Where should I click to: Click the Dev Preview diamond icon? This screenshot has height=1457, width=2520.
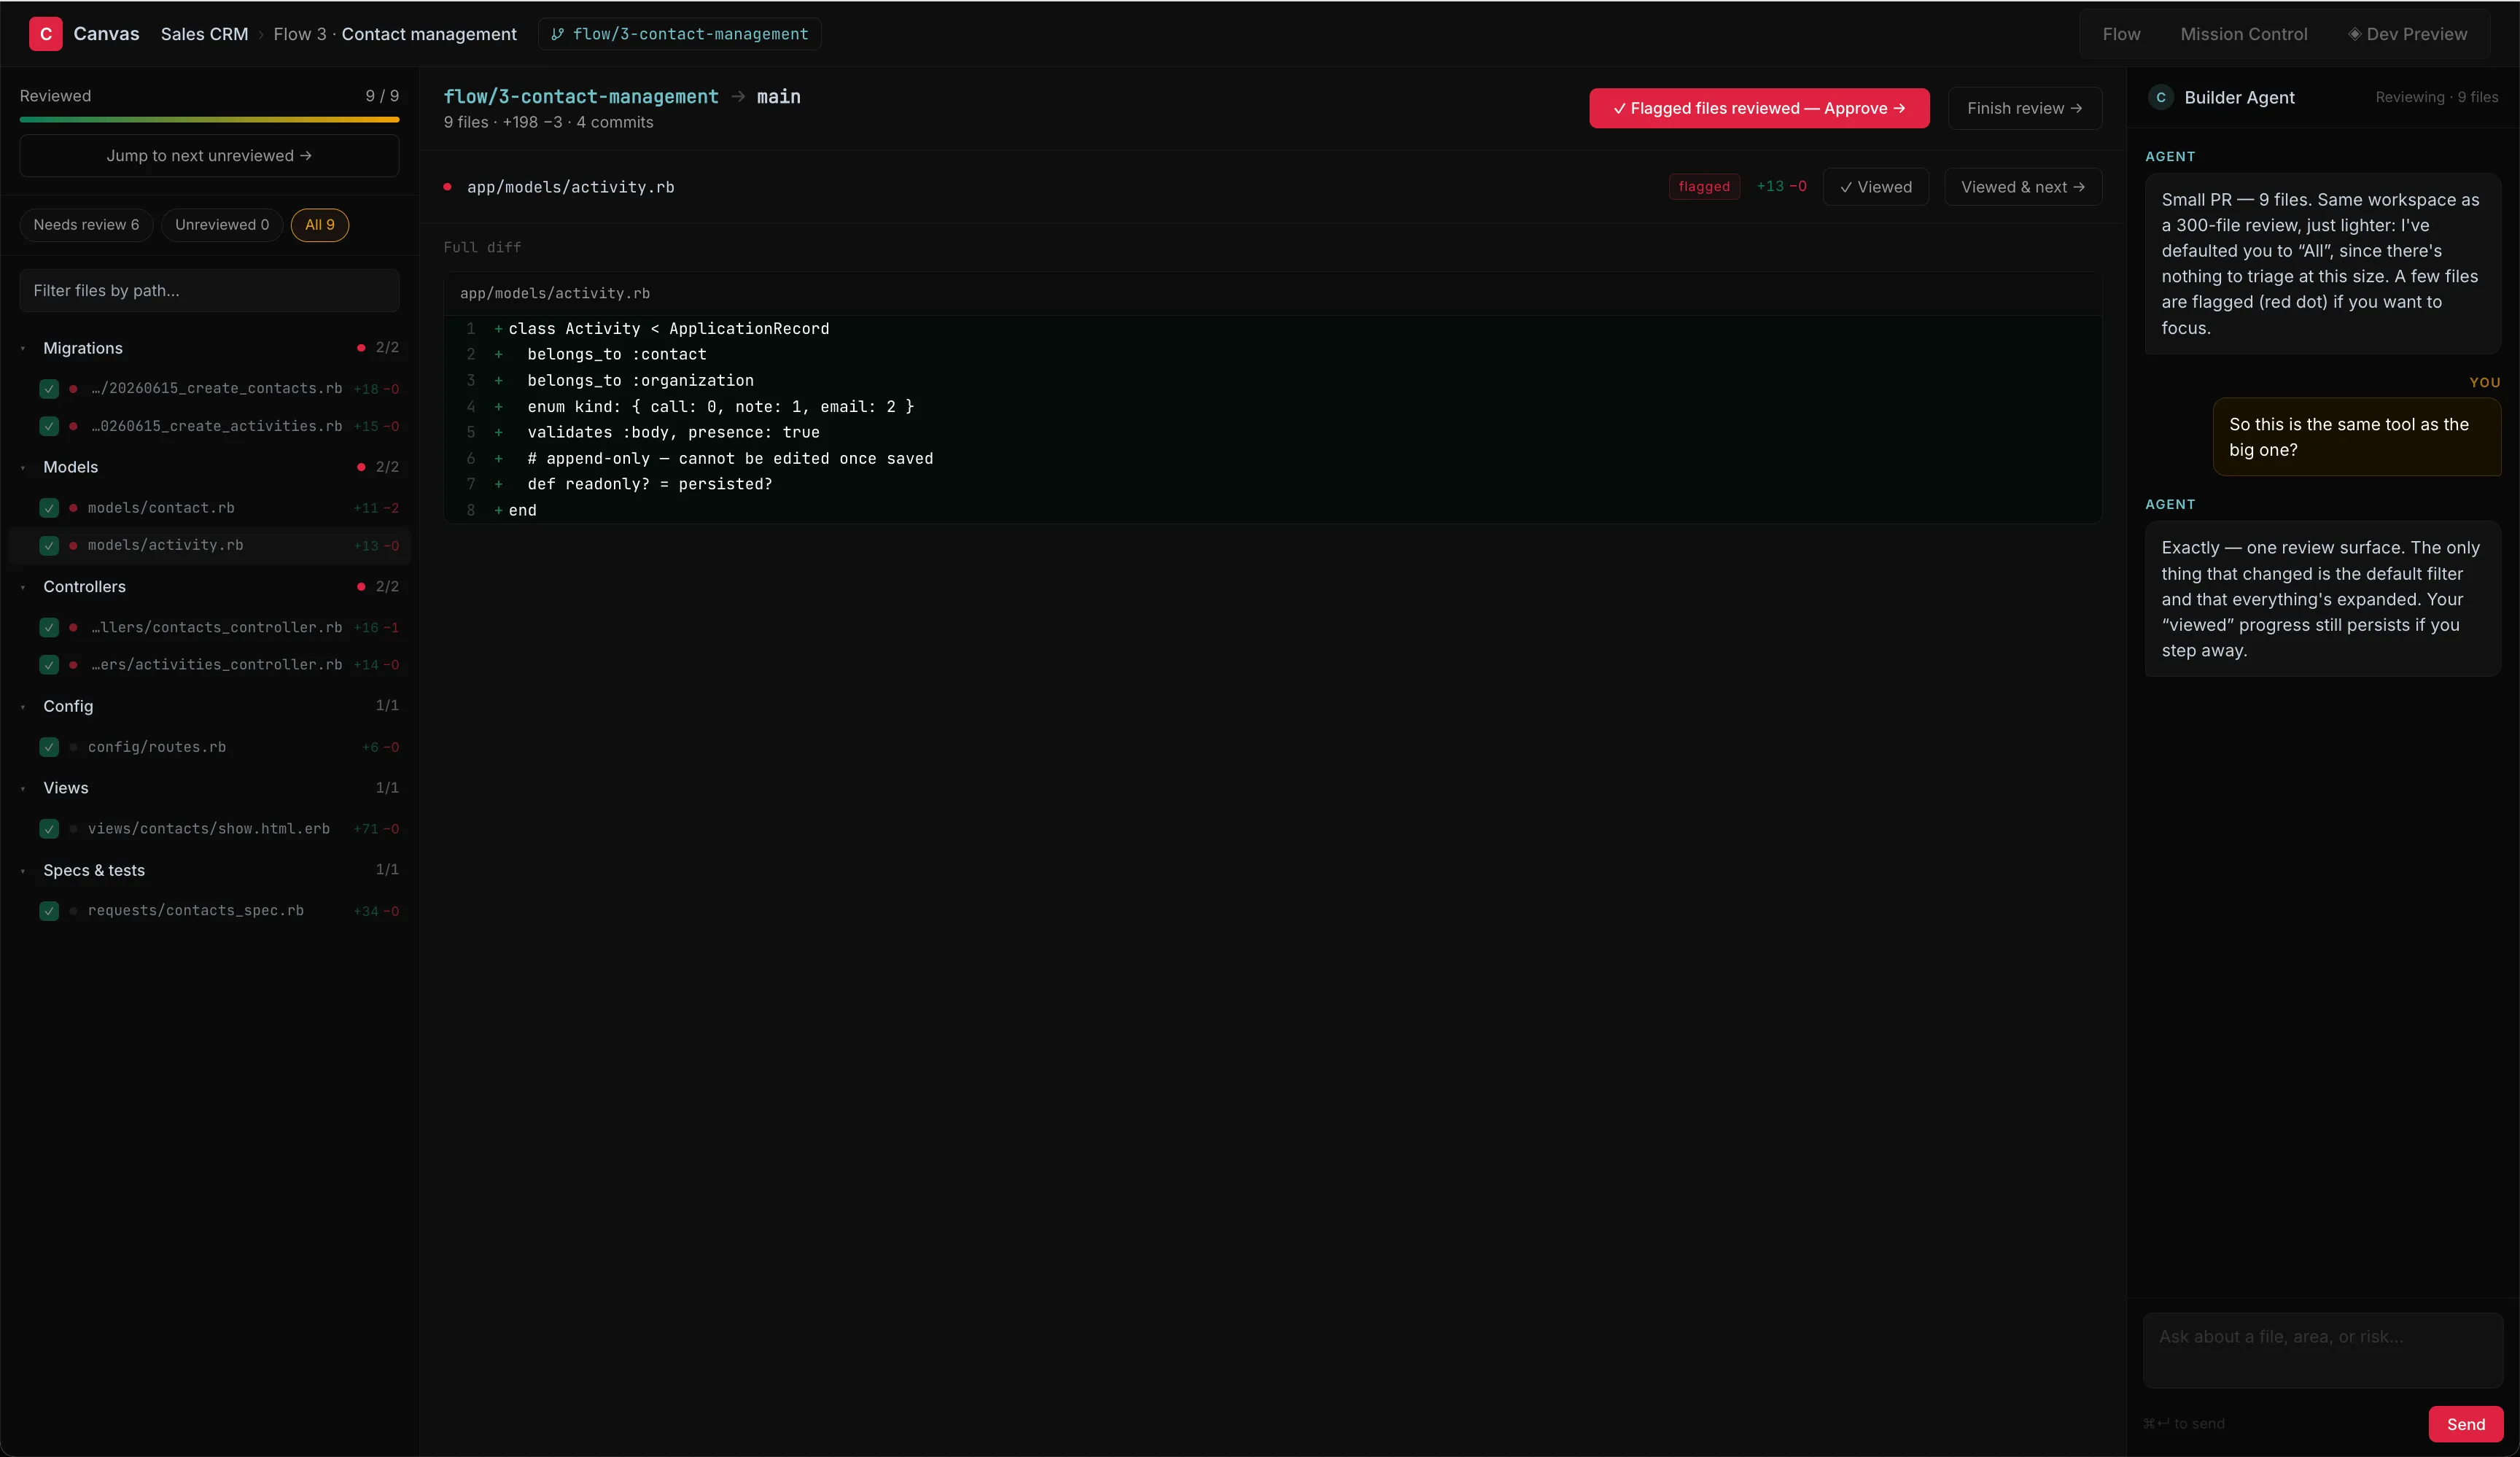2354,34
